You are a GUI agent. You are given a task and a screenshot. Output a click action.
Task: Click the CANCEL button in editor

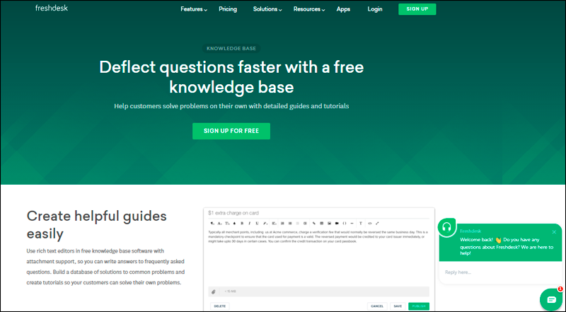click(x=377, y=306)
